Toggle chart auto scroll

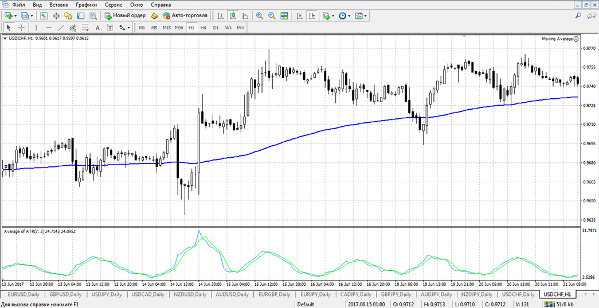[300, 15]
